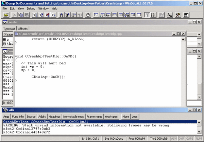This screenshot has width=204, height=142.
Task: Open the Watch window toolbar icon
Action: (102, 15)
